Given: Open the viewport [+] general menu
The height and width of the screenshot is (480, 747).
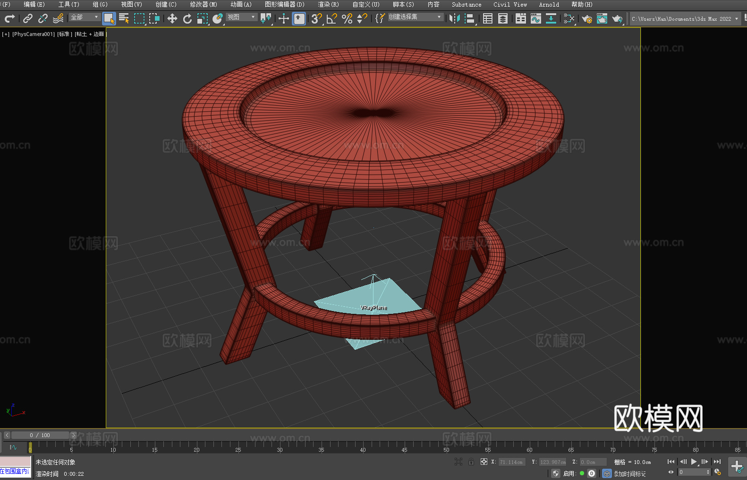Looking at the screenshot, I should (6, 34).
